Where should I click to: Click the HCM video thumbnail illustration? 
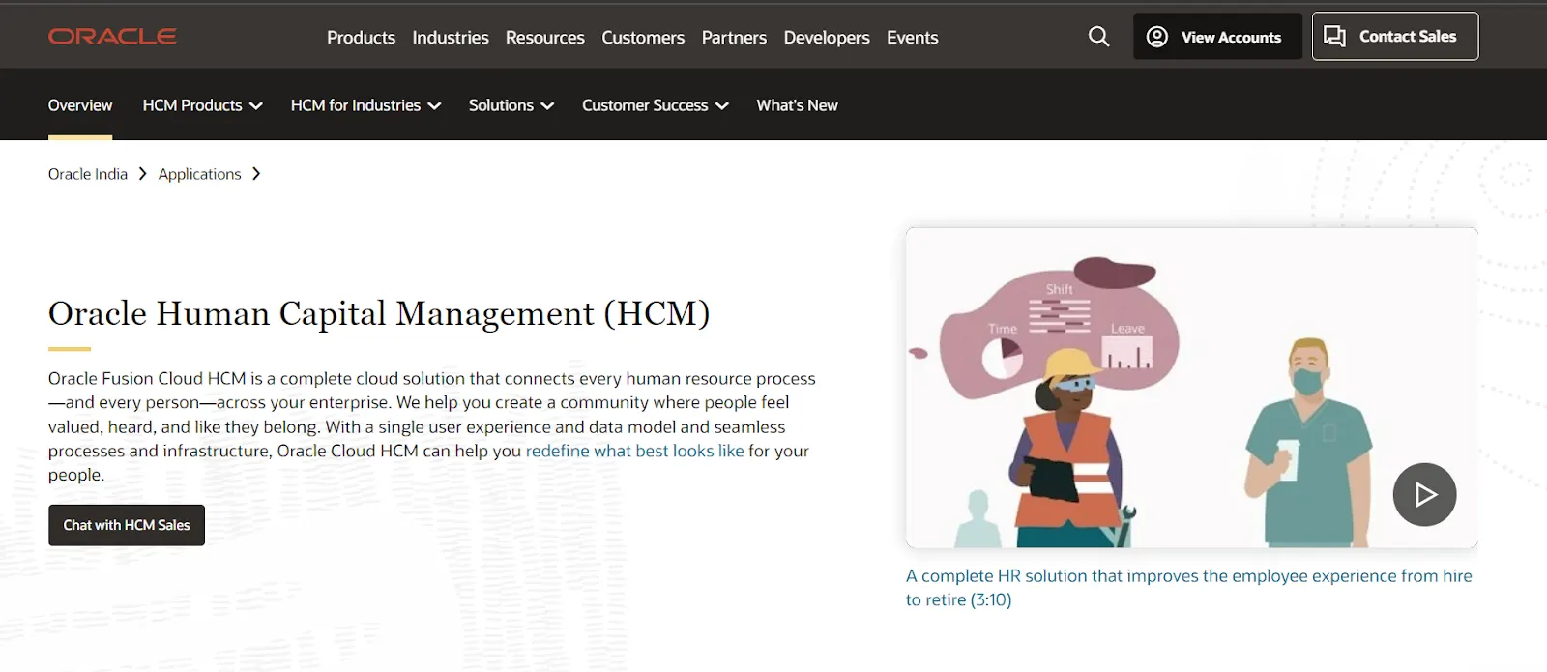(x=1191, y=388)
